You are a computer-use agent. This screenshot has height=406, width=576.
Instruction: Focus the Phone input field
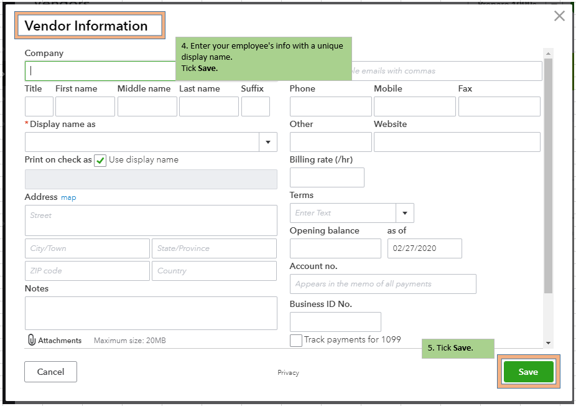click(x=331, y=106)
